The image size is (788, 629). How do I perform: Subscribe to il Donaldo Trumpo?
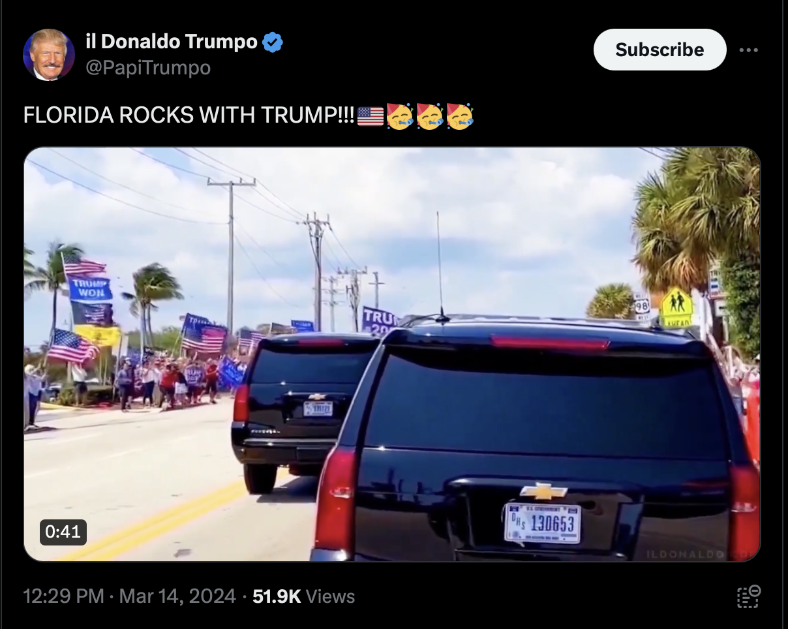[659, 50]
